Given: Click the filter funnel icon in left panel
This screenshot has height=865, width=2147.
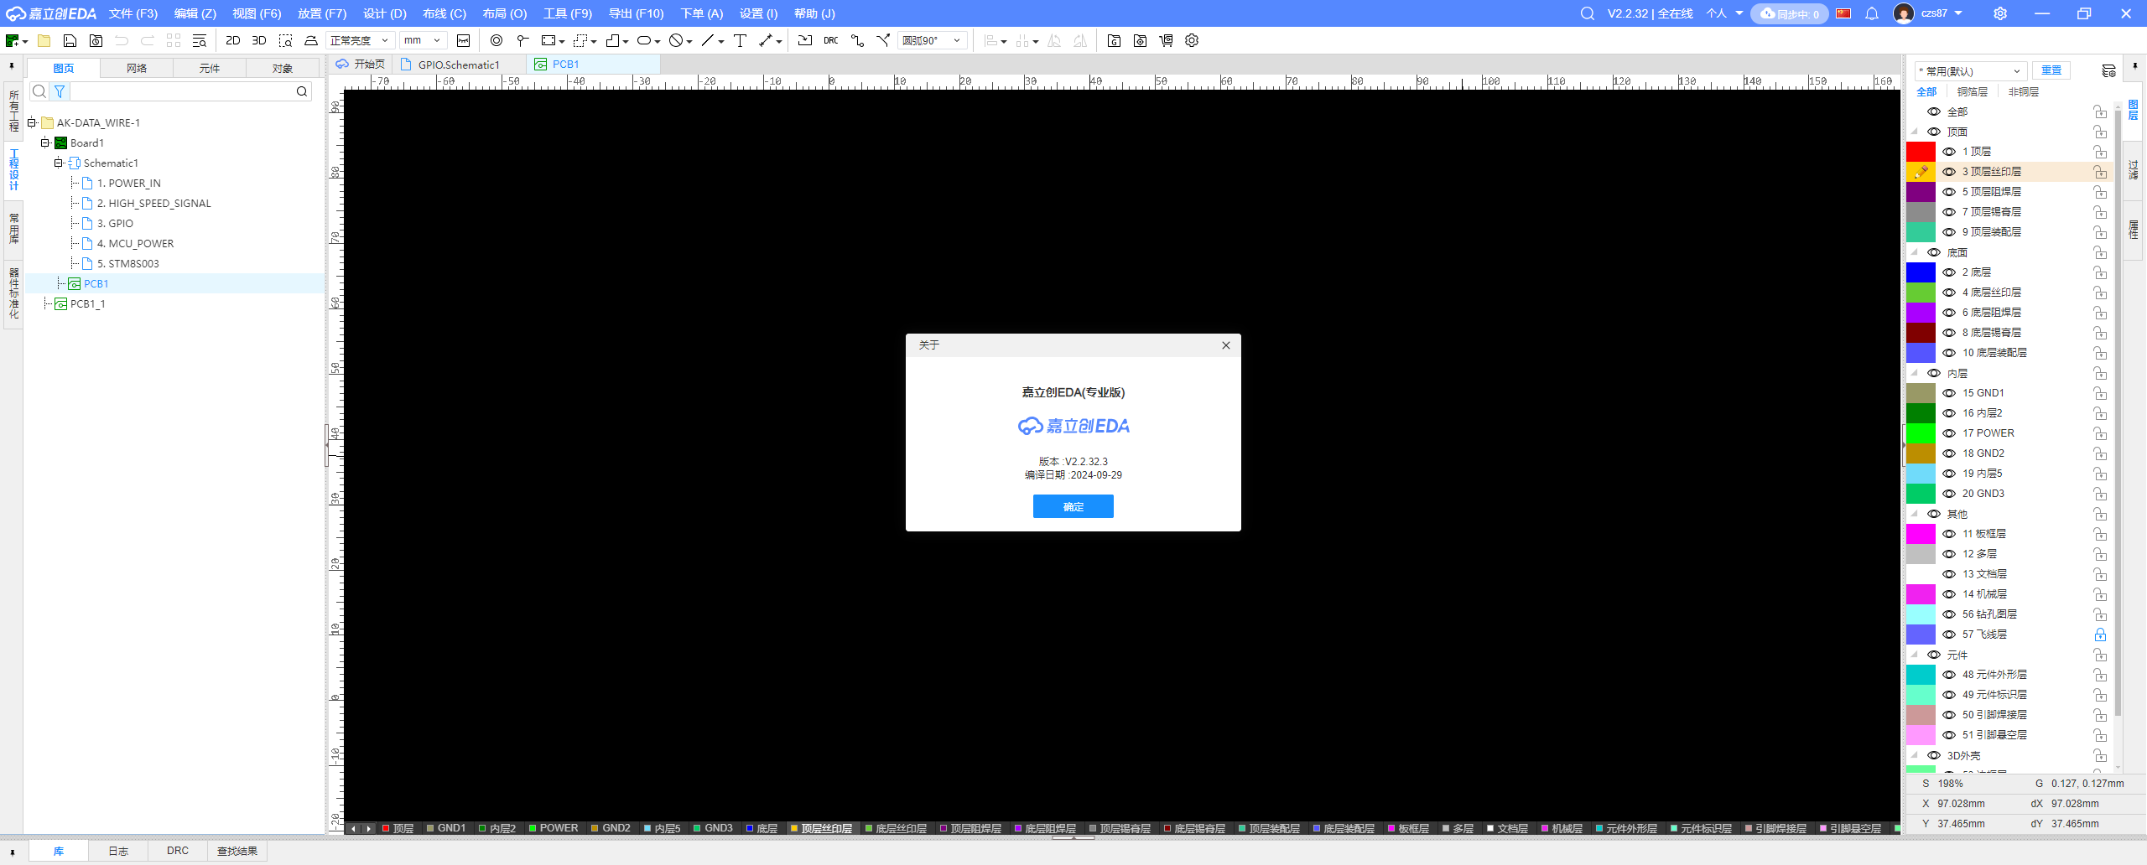Looking at the screenshot, I should pos(60,91).
